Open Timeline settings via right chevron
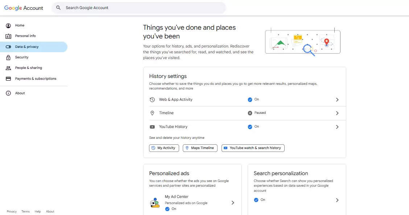 point(337,113)
